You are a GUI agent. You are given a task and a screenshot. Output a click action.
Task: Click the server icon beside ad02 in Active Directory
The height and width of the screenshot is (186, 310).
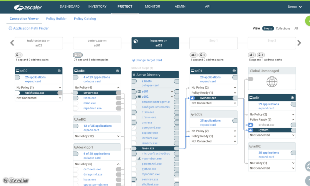(139, 97)
